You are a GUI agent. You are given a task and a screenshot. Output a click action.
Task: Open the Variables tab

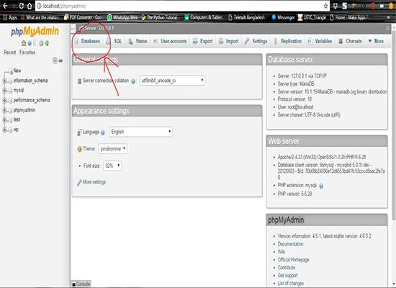(320, 41)
